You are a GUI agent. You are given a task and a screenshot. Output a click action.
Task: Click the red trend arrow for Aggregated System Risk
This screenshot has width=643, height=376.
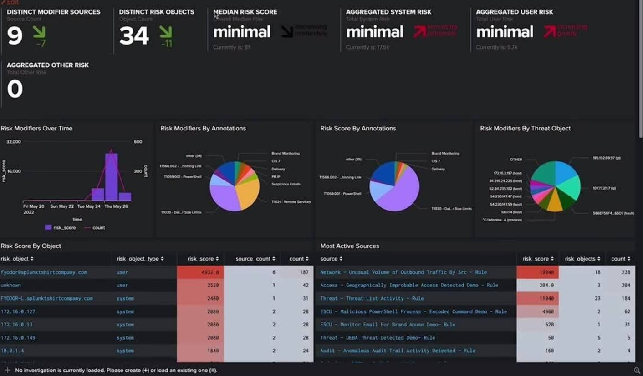point(421,31)
